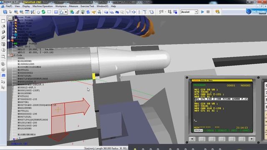Click the blank rectangle icon in left sidebar
267x150 pixels.
point(3,21)
